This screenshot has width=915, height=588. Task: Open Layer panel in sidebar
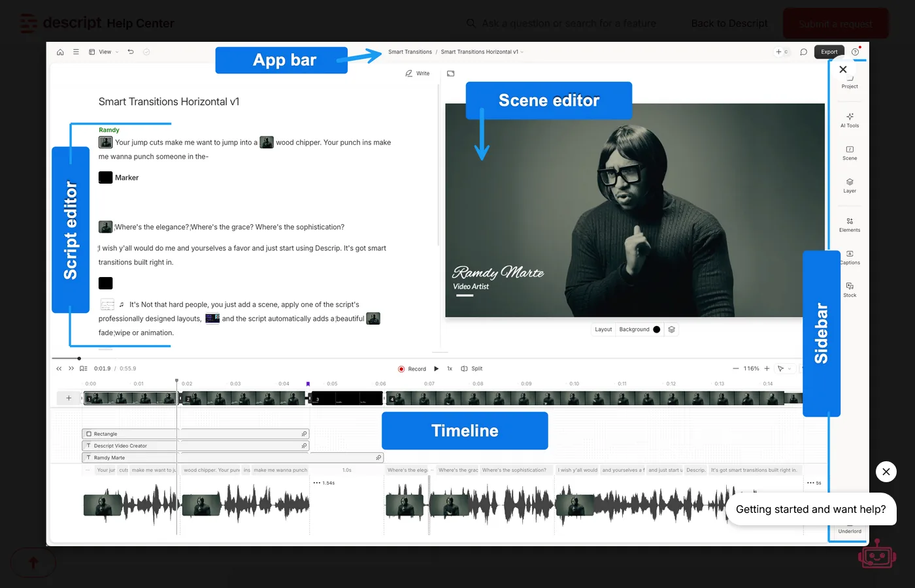pyautogui.click(x=850, y=186)
